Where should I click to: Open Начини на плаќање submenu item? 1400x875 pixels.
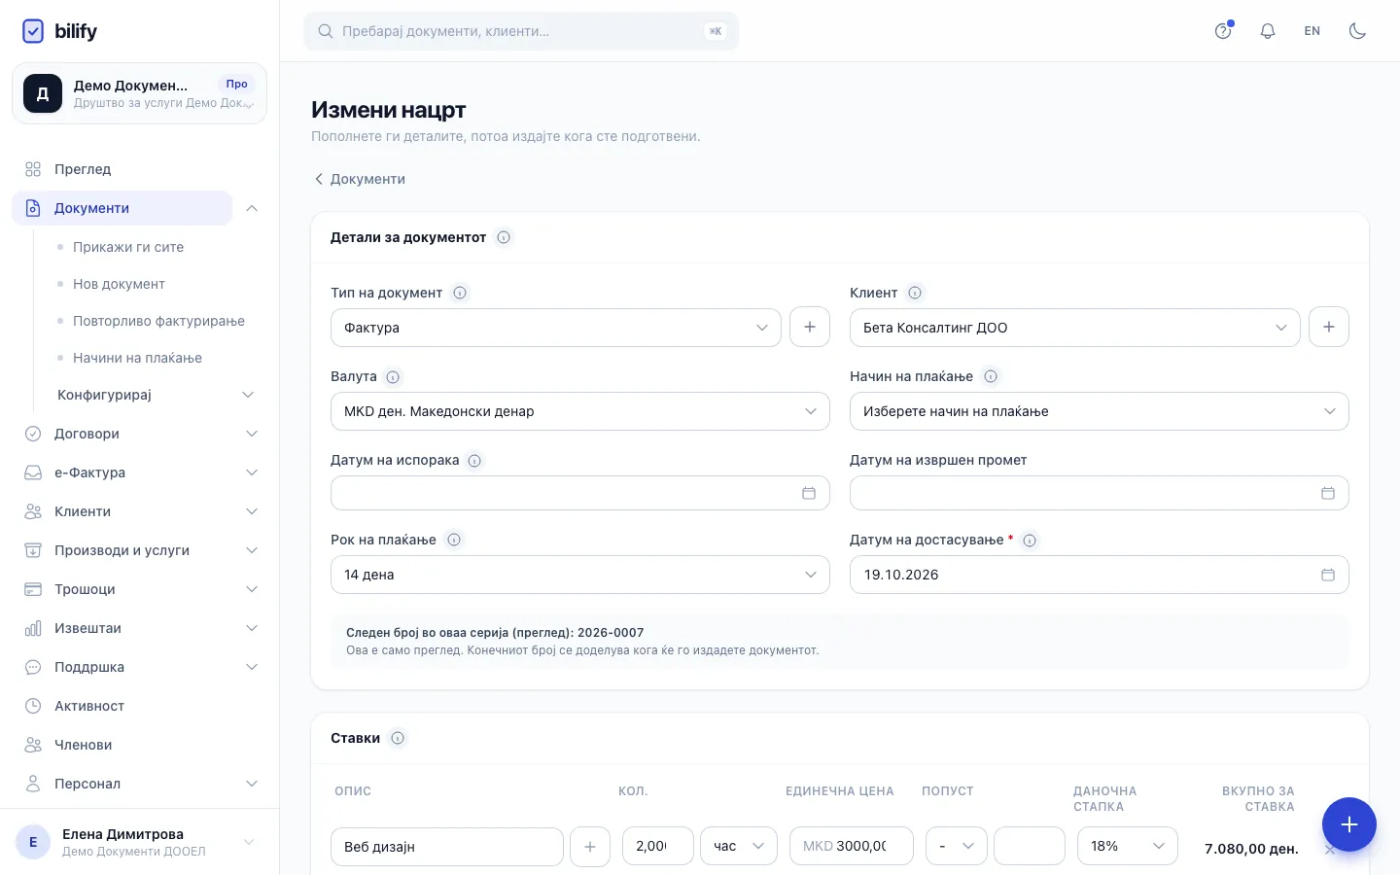[x=137, y=358]
